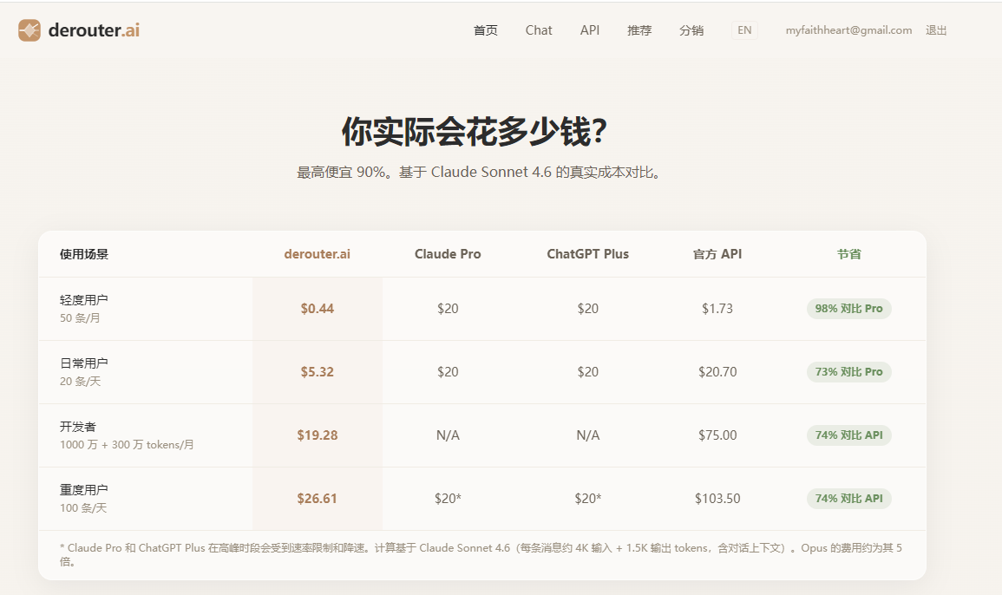Open the language switcher labeled EN
The height and width of the screenshot is (595, 1002).
(x=744, y=29)
